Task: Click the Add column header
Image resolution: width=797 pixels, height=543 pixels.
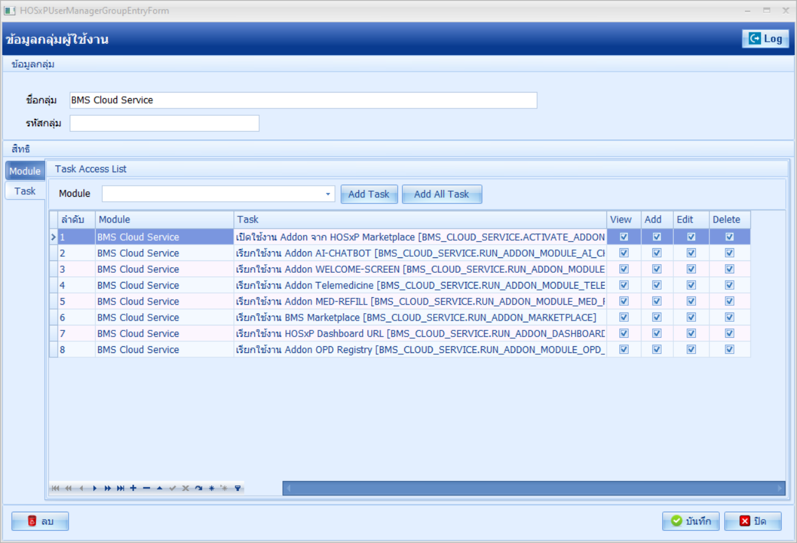Action: point(657,219)
